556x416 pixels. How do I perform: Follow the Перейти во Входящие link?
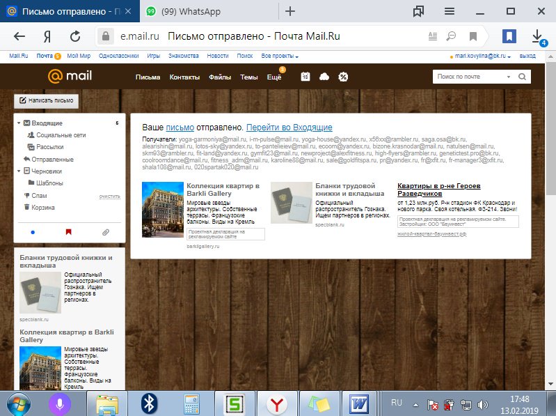[x=289, y=127]
